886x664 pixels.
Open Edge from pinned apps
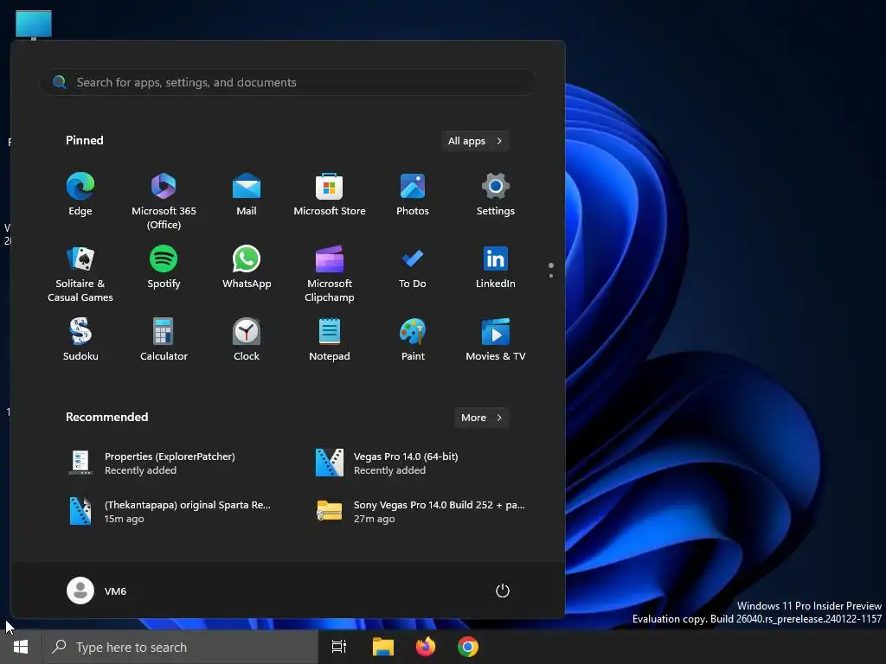(80, 195)
